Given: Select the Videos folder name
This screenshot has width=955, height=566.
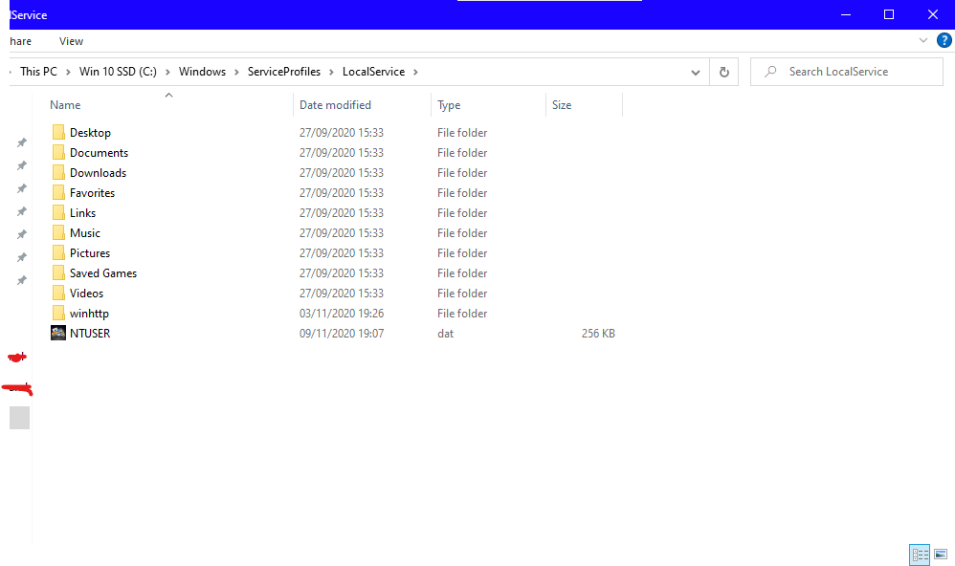Looking at the screenshot, I should pyautogui.click(x=86, y=294).
